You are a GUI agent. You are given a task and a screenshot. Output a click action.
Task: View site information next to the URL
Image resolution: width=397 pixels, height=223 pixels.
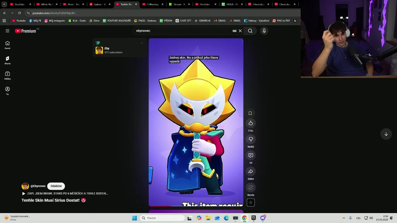pyautogui.click(x=28, y=13)
